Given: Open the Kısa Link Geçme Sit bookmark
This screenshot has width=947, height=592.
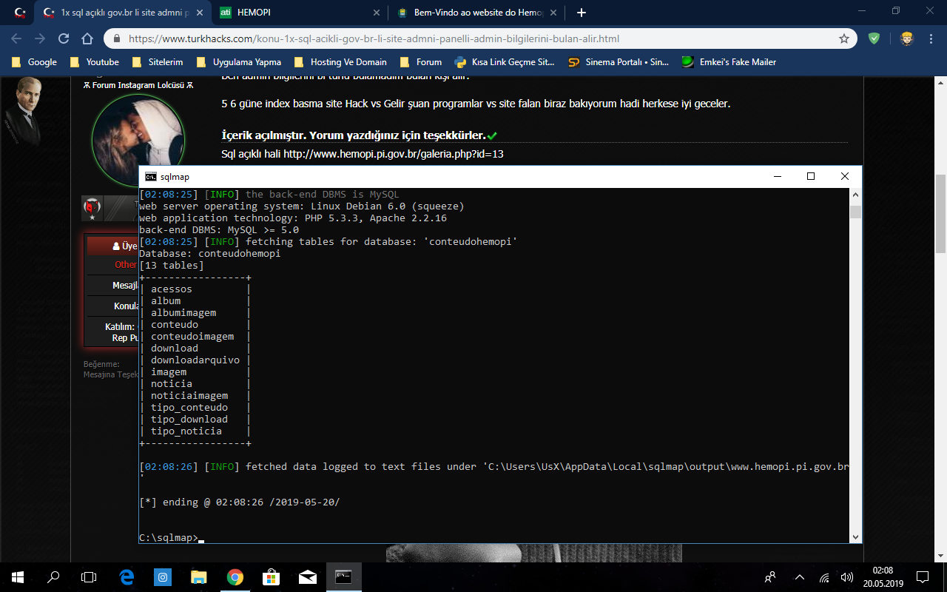Looking at the screenshot, I should [505, 62].
